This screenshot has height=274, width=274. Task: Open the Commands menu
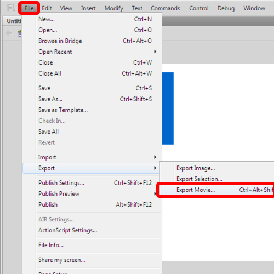(x=165, y=8)
